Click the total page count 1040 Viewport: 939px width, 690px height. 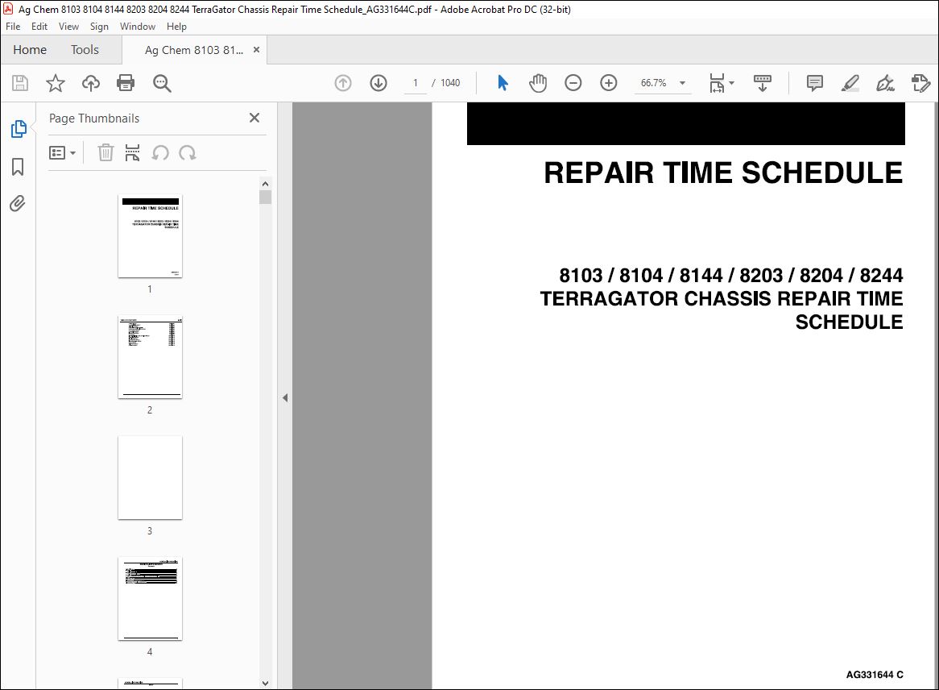450,83
